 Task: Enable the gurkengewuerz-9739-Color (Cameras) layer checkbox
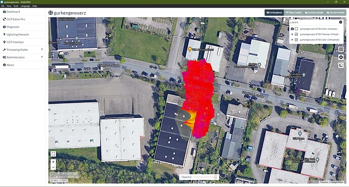coord(296,29)
